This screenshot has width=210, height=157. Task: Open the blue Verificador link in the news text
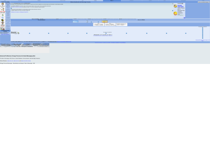pyautogui.click(x=20, y=12)
